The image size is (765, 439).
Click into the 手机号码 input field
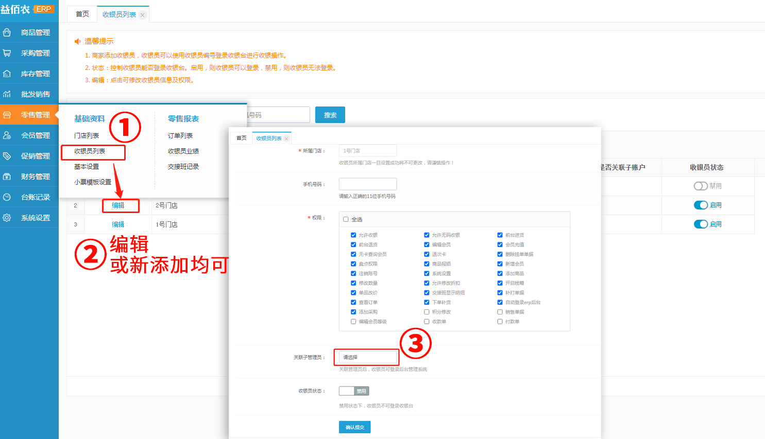(367, 184)
